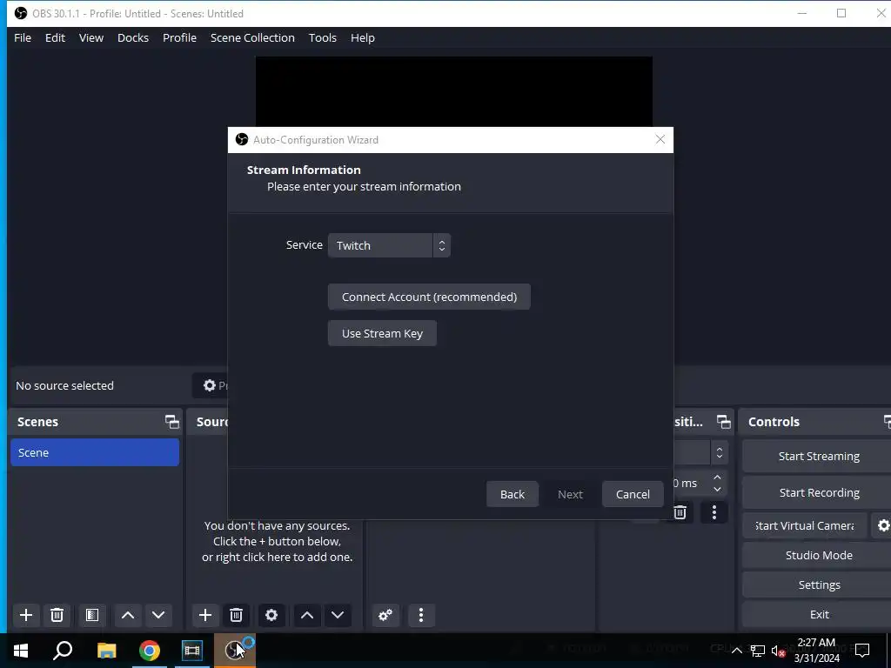
Task: Click Start Streaming in Controls
Action: [x=818, y=456]
